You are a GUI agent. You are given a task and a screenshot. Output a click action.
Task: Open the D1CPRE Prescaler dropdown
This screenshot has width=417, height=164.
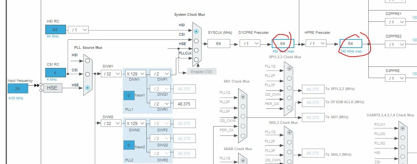coord(250,43)
